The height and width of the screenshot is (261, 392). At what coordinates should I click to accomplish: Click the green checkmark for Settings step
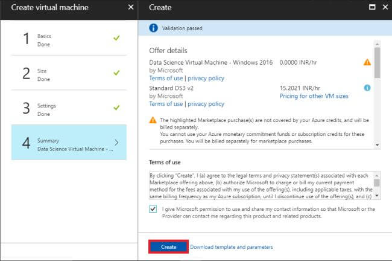[116, 108]
